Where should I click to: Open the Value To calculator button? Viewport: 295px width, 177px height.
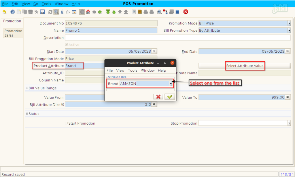288,97
